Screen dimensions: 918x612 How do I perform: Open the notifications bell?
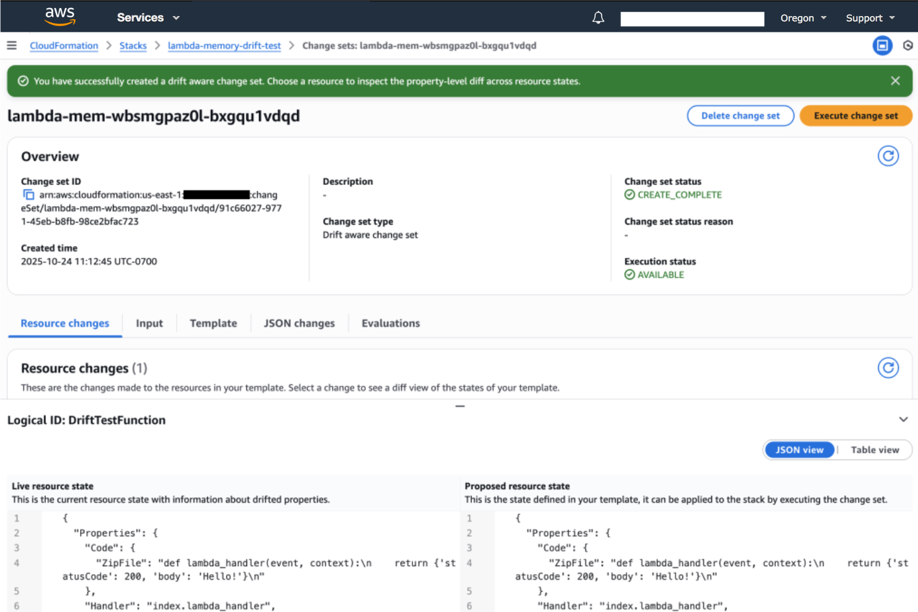point(597,17)
